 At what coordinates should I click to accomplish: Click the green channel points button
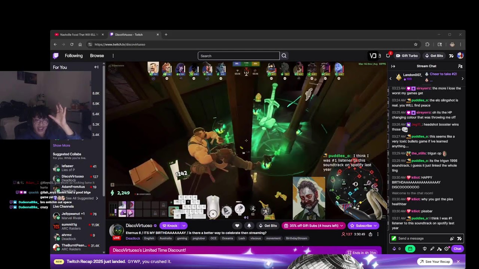click(410, 249)
